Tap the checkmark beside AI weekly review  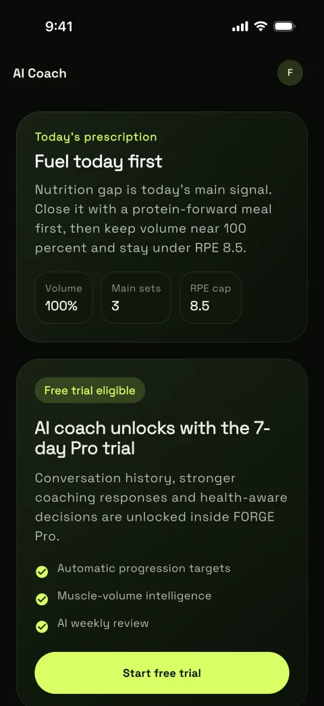point(42,627)
